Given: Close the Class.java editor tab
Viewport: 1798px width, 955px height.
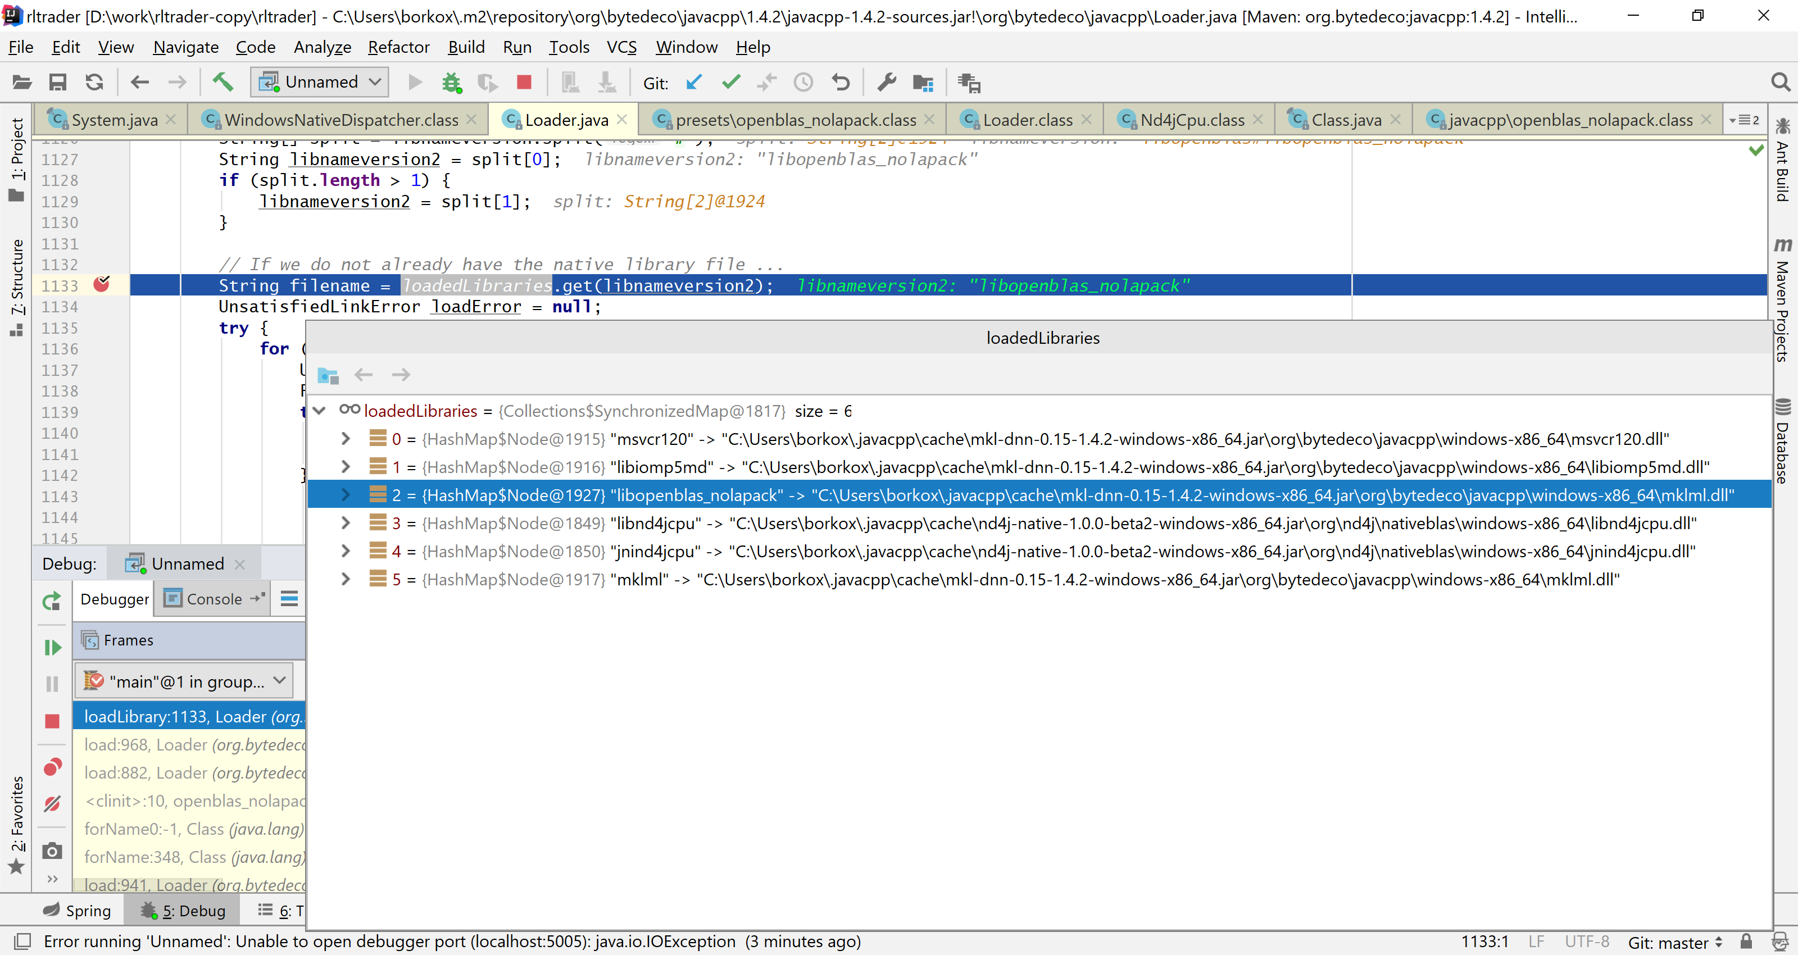Looking at the screenshot, I should tap(1395, 119).
